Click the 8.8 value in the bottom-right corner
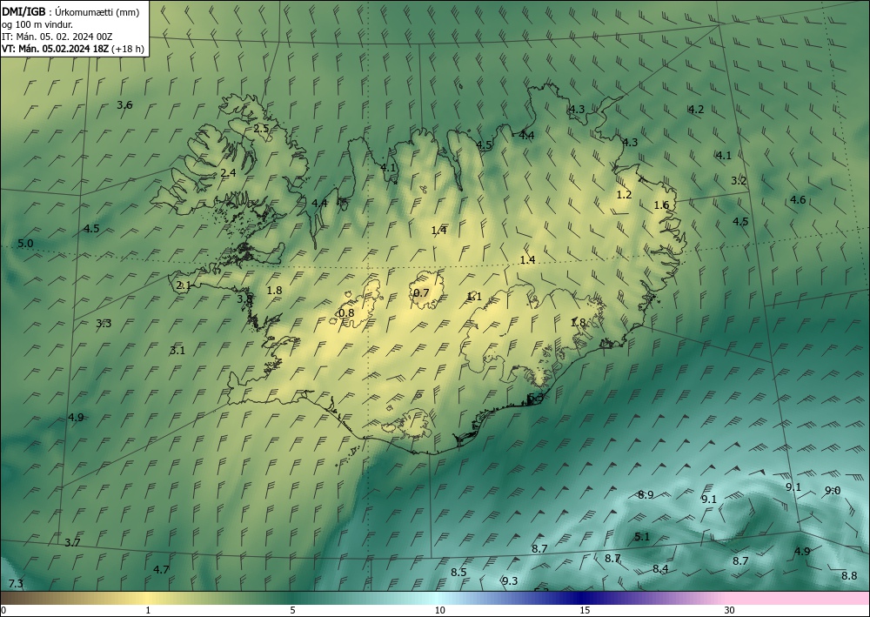 [849, 575]
